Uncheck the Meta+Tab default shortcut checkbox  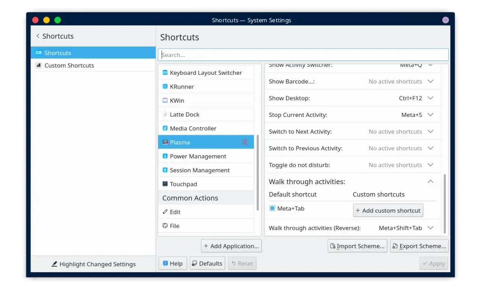coord(272,208)
